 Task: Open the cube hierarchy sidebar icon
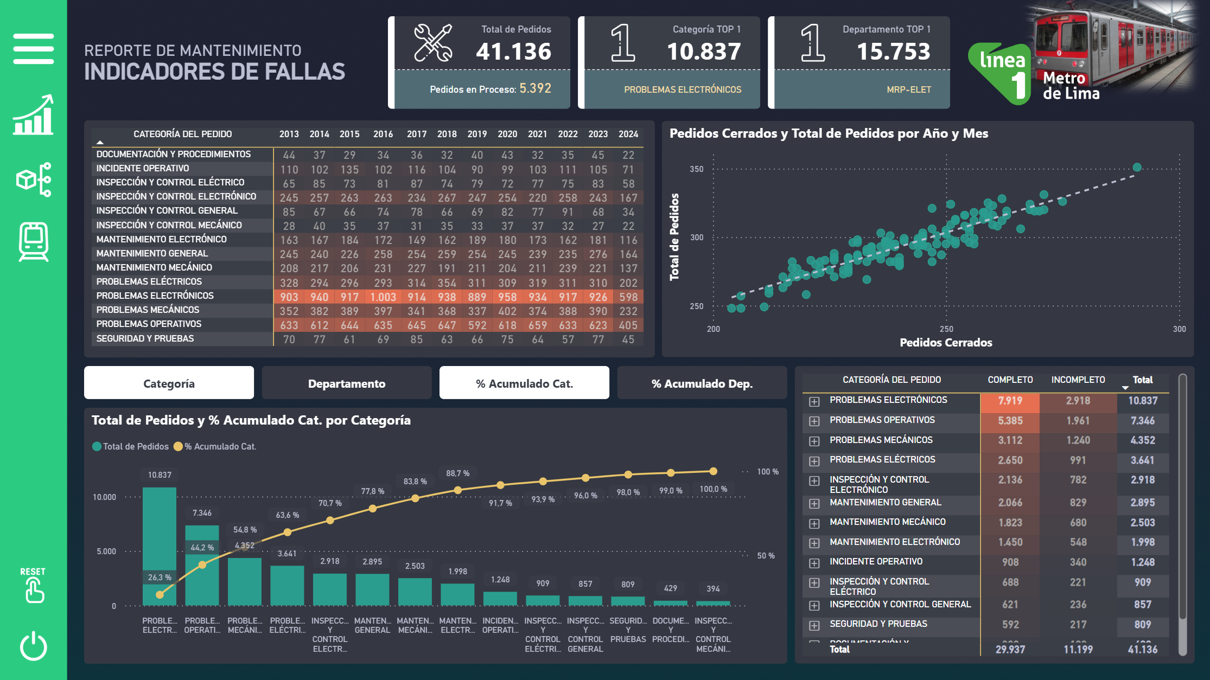pyautogui.click(x=34, y=179)
